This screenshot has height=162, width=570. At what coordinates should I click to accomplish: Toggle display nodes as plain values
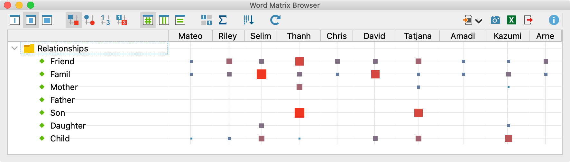[106, 20]
